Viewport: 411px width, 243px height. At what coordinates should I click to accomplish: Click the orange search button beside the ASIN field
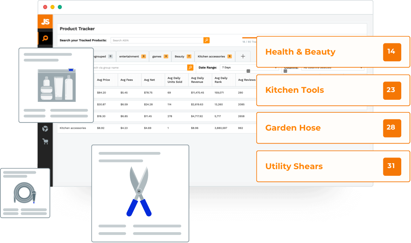206,40
